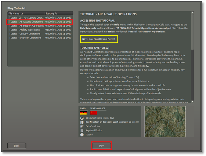Click the scenario size bars icon
206x156 pixels.
82,126
